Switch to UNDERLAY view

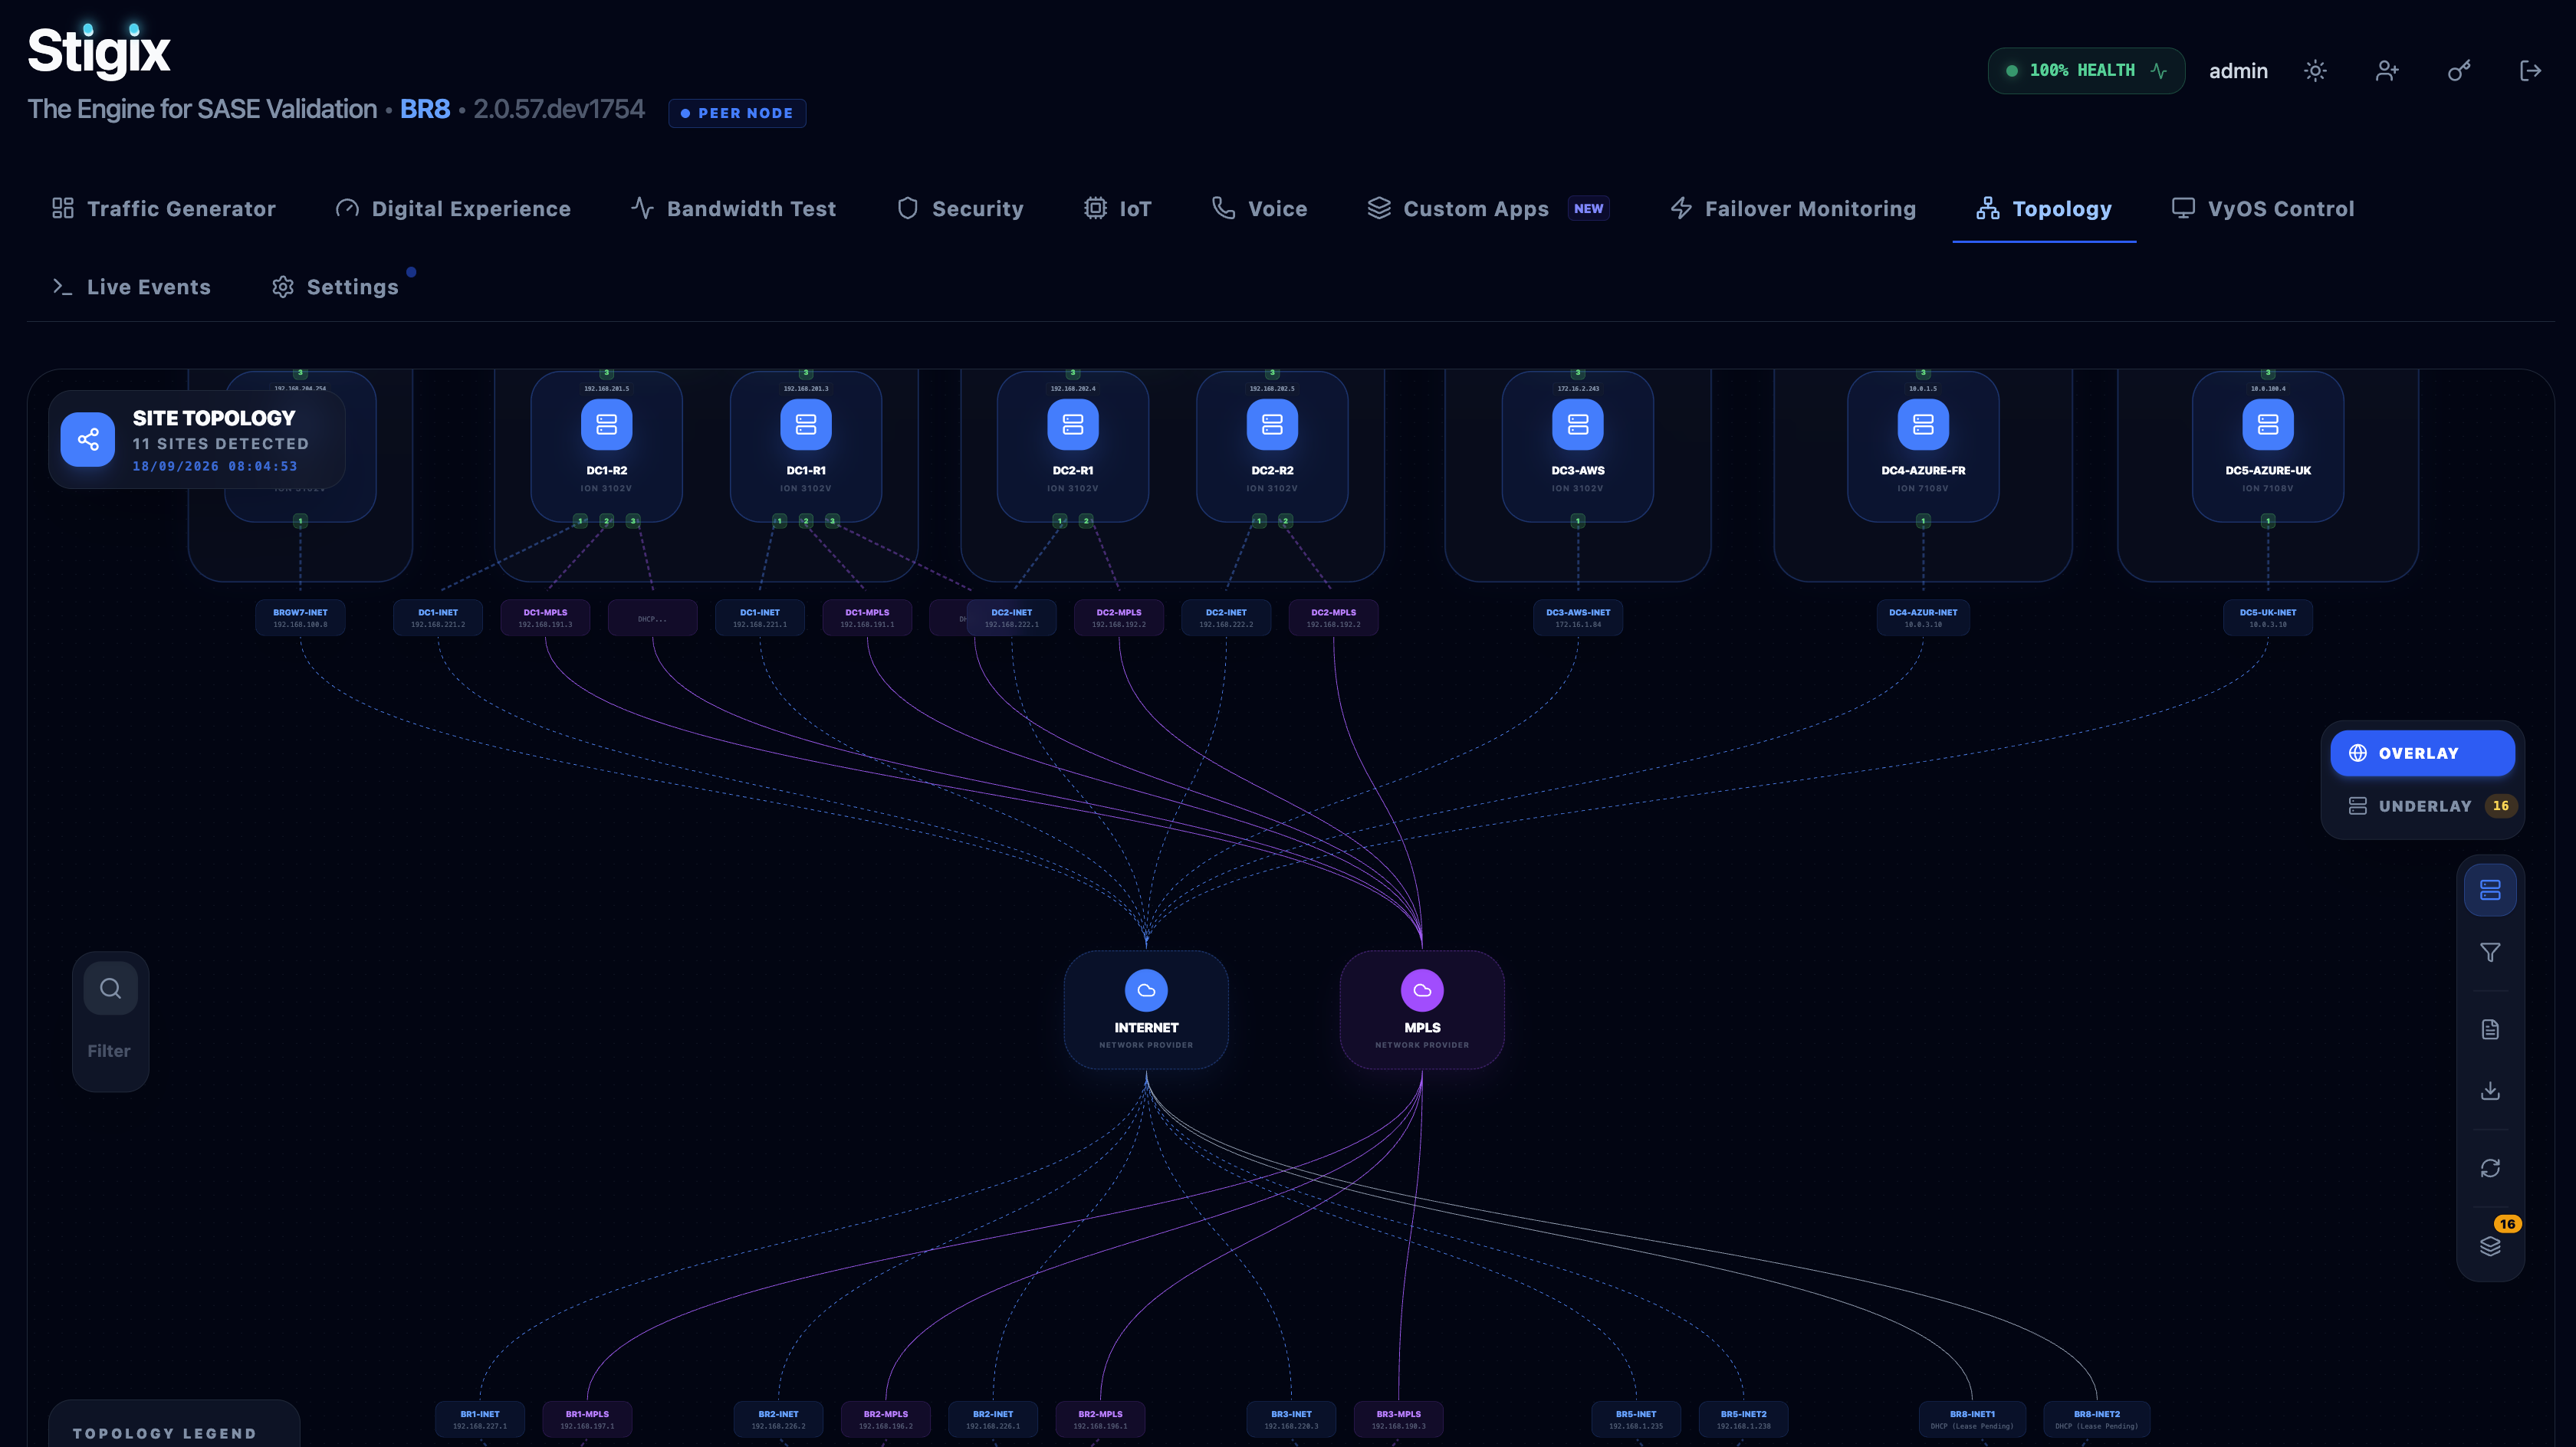(x=2422, y=806)
